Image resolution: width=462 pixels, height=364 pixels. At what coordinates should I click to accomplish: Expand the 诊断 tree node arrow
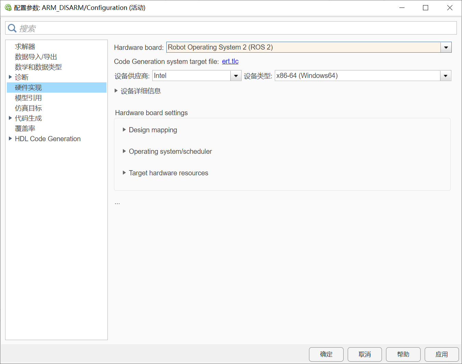pos(10,77)
